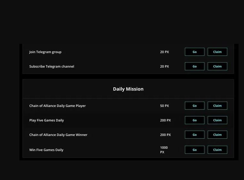Click Go for Join Telegram group
Screen dimensions: 244x180
[x=194, y=52]
